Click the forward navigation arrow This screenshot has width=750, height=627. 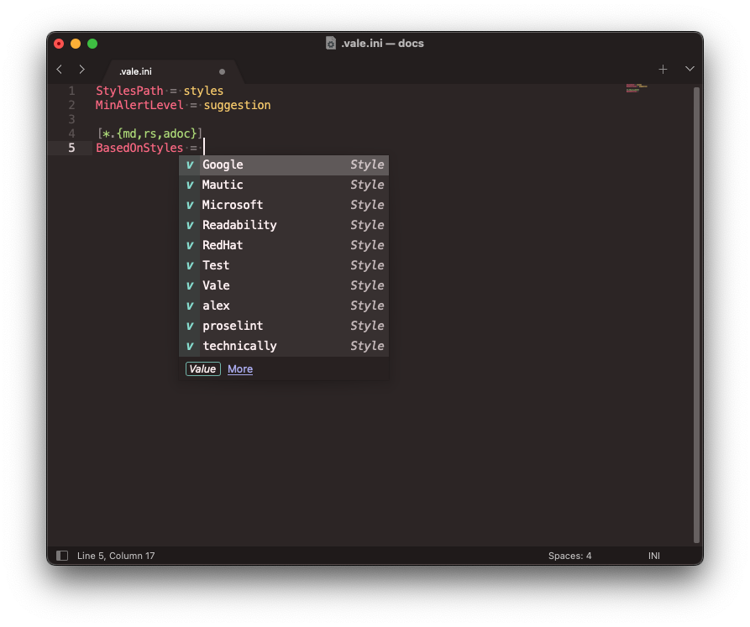pos(81,70)
